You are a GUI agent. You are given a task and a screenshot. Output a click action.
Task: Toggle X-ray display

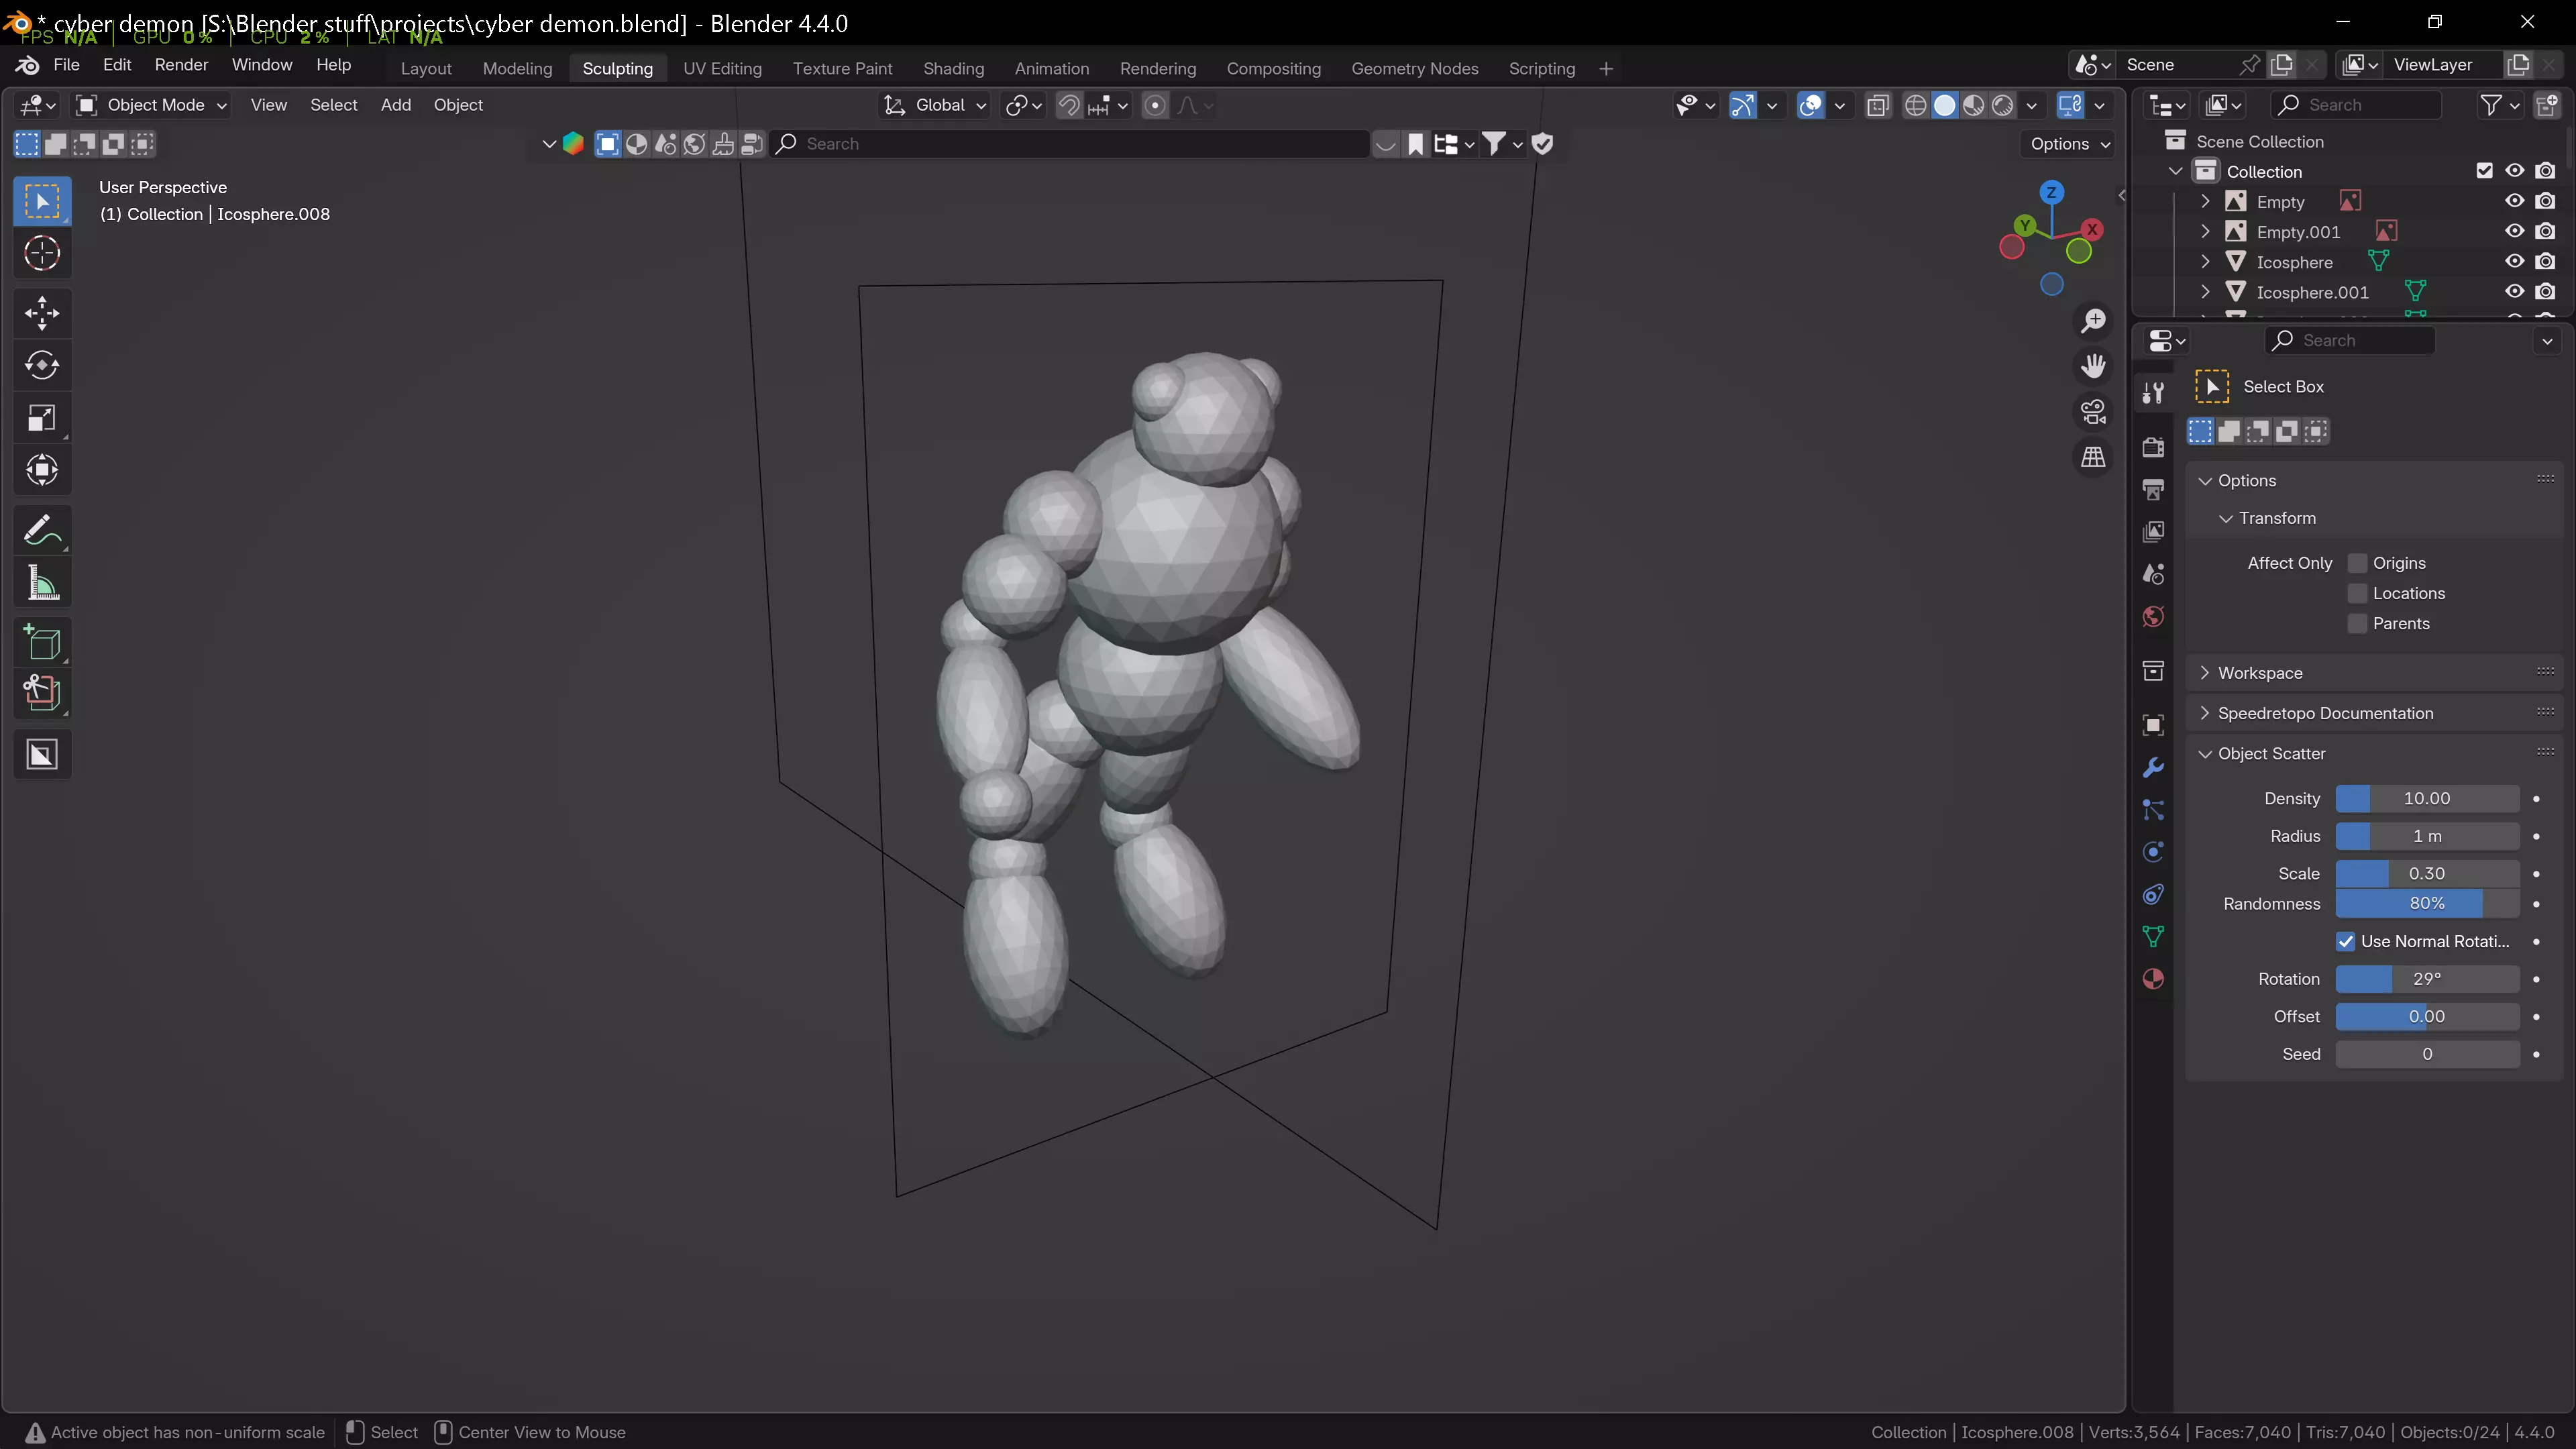coord(1878,105)
